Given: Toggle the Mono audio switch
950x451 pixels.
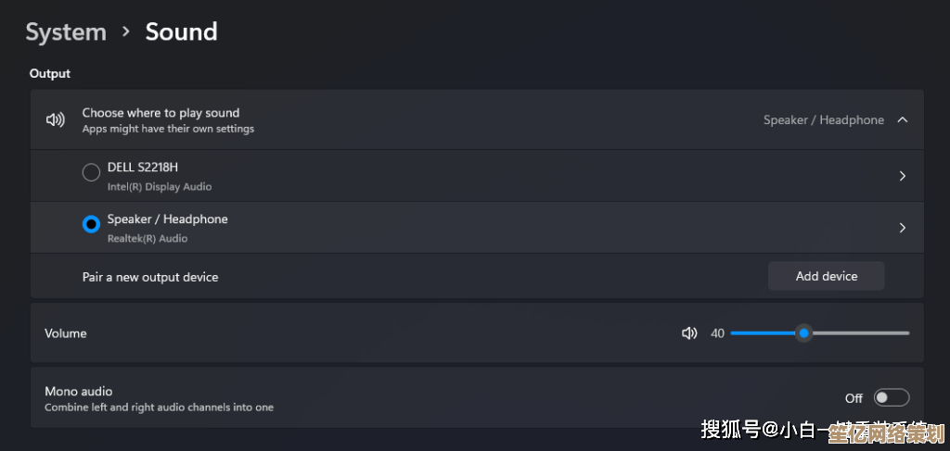Looking at the screenshot, I should pos(892,397).
